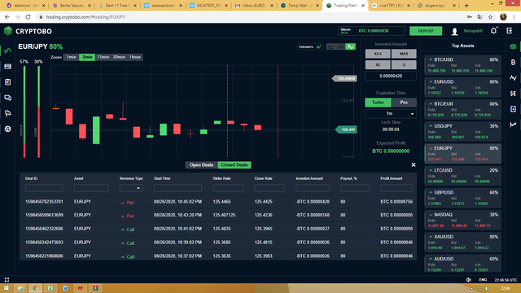The width and height of the screenshot is (521, 293).
Task: Toggle fullscreen icon at bottom left
Action: [x=7, y=280]
